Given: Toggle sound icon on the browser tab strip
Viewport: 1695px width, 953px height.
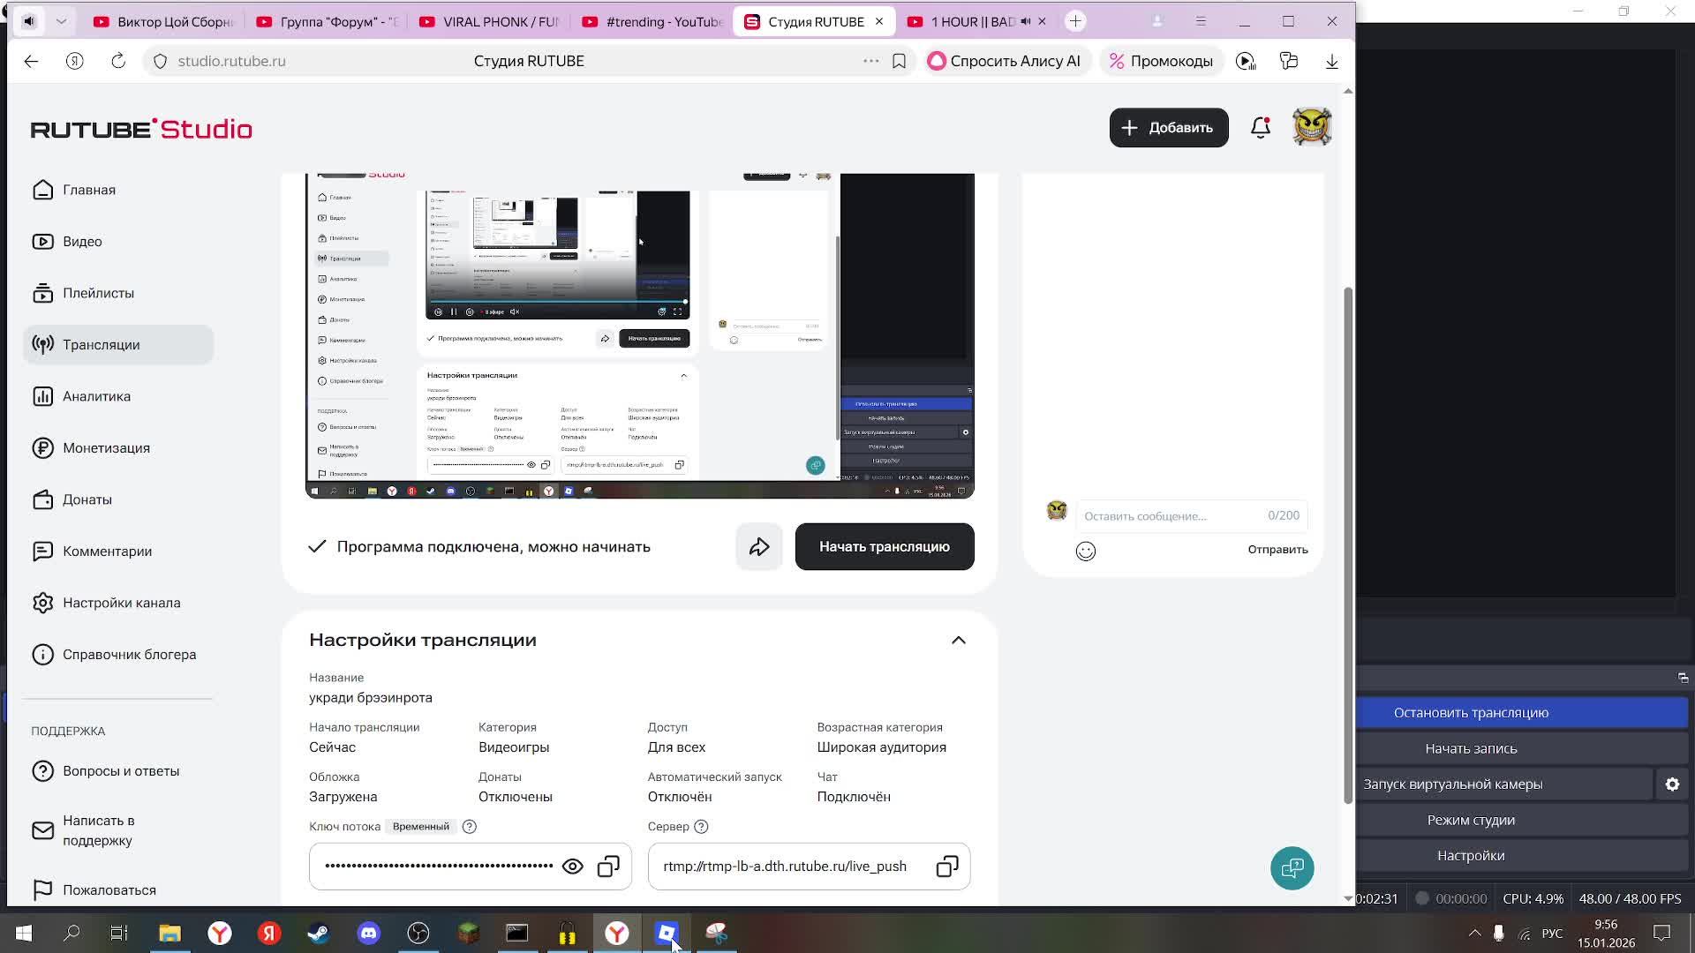Looking at the screenshot, I should click(x=29, y=21).
